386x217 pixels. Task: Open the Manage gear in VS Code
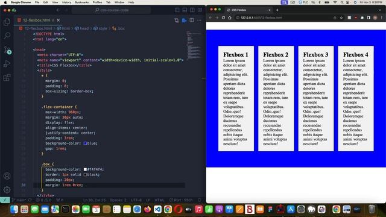pyautogui.click(x=7, y=190)
